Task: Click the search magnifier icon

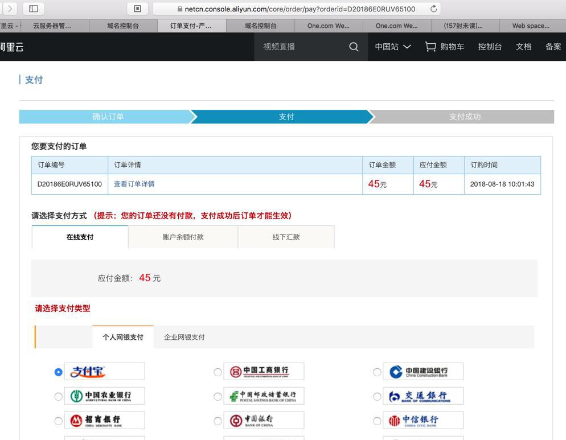Action: point(354,47)
